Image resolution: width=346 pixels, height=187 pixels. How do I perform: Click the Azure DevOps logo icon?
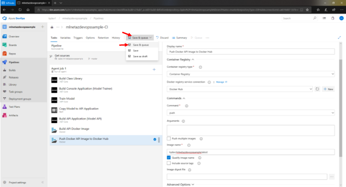[5, 18]
